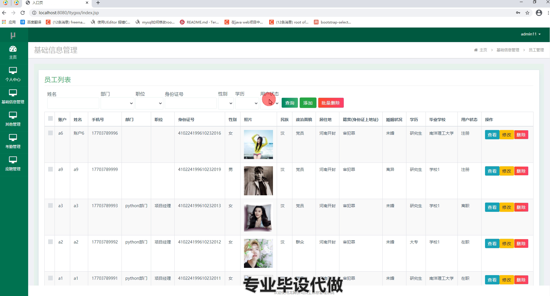Image resolution: width=550 pixels, height=296 pixels.
Task: Open 其他管理 sidebar item
Action: pos(13,119)
